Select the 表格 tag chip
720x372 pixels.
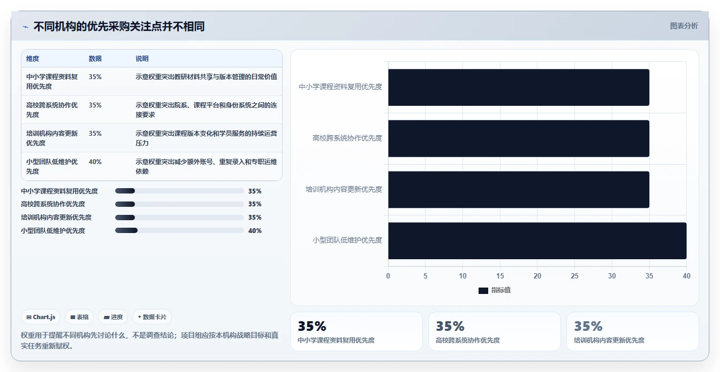point(79,317)
